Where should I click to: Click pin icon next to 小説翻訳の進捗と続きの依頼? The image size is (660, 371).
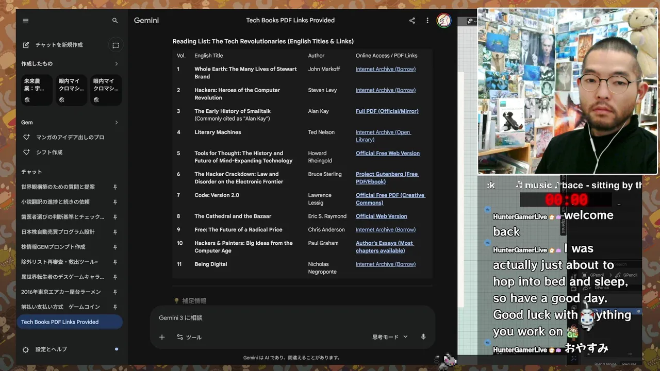(x=115, y=202)
